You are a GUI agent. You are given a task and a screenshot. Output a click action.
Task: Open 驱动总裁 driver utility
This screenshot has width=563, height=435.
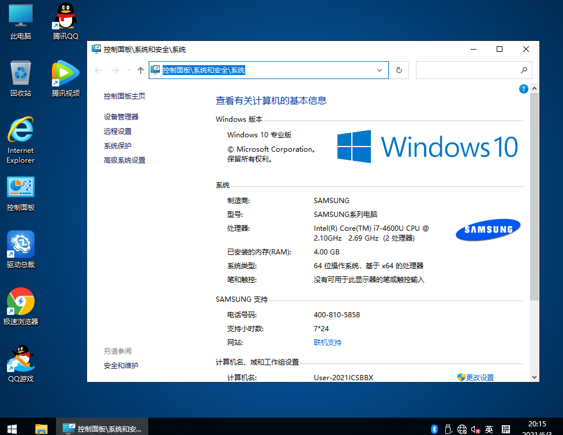point(20,245)
